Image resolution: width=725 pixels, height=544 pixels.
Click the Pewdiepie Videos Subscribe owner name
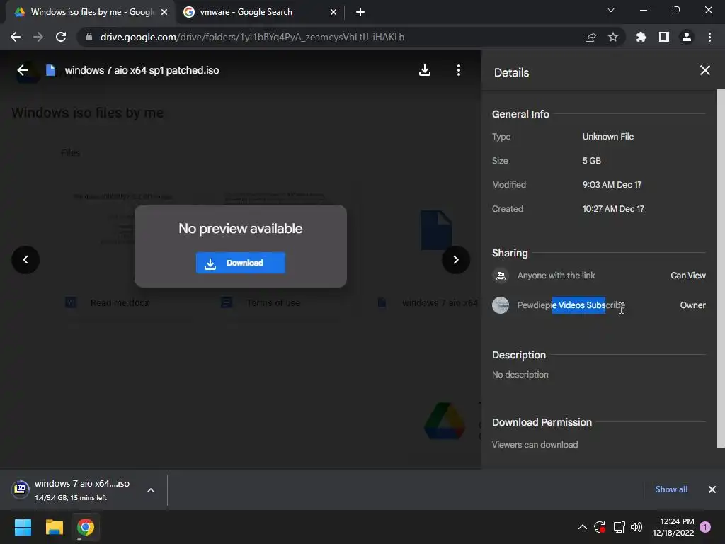click(x=571, y=305)
